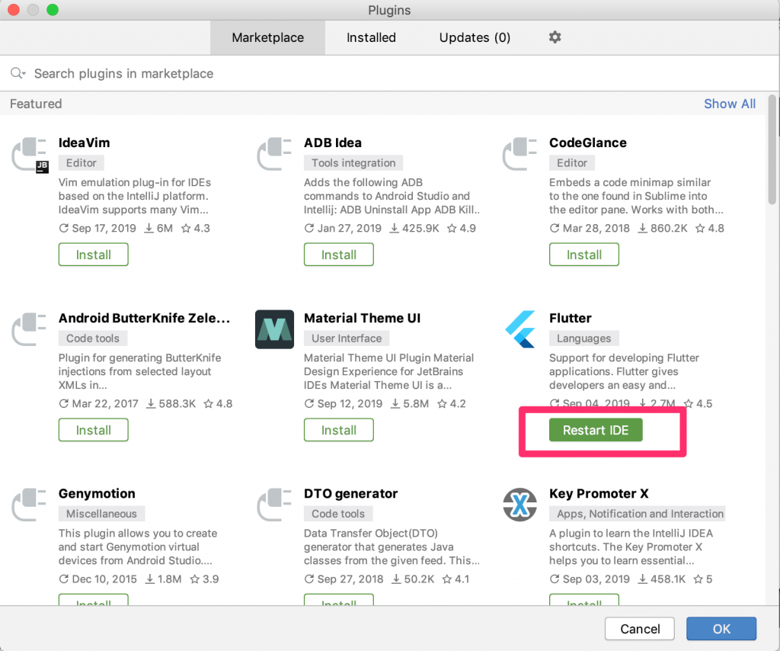Select the Key Promoter X logo
Image resolution: width=780 pixels, height=651 pixels.
[x=519, y=504]
